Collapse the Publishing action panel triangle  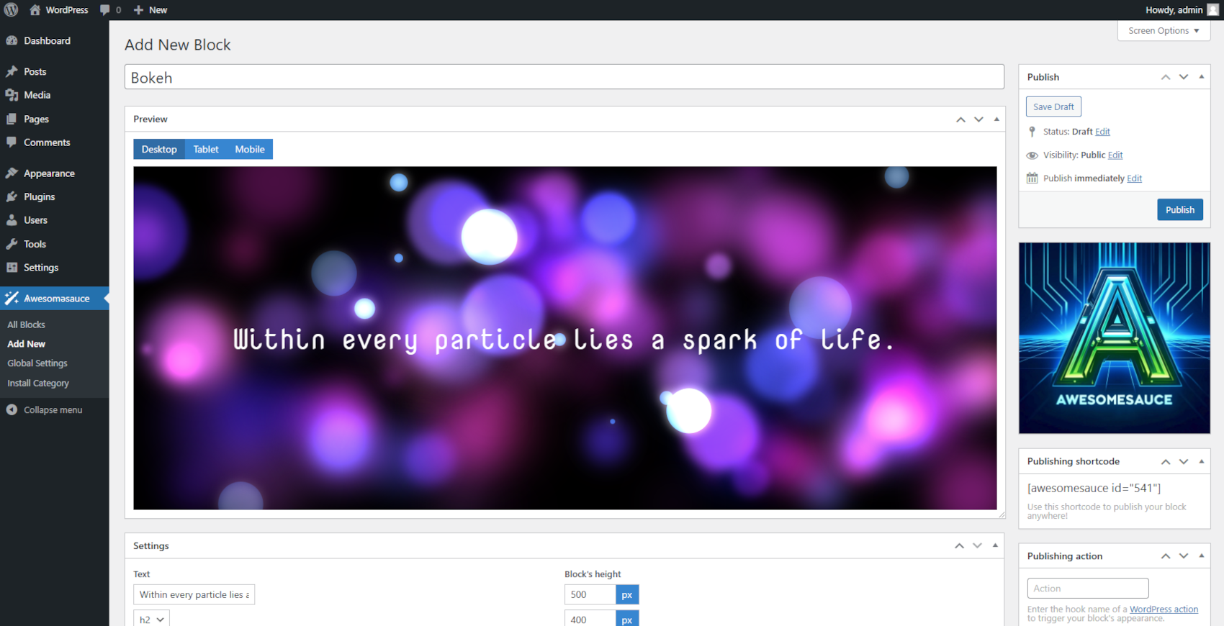tap(1202, 556)
